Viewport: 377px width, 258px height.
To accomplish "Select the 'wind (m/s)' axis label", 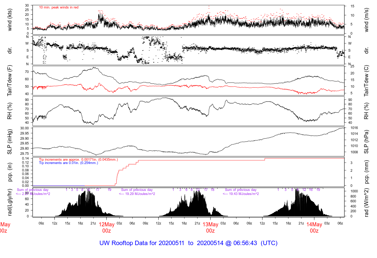I will click(366, 20).
